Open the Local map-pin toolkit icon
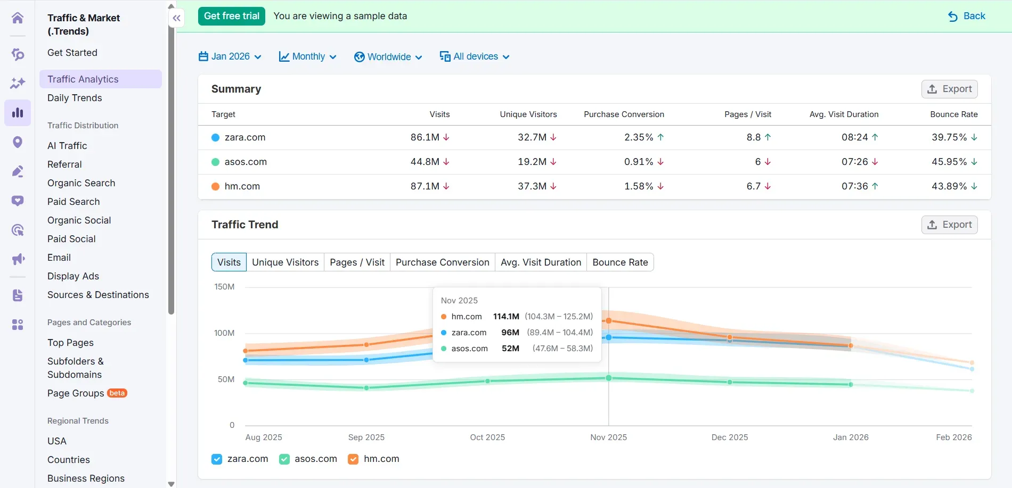Image resolution: width=1012 pixels, height=488 pixels. click(18, 142)
